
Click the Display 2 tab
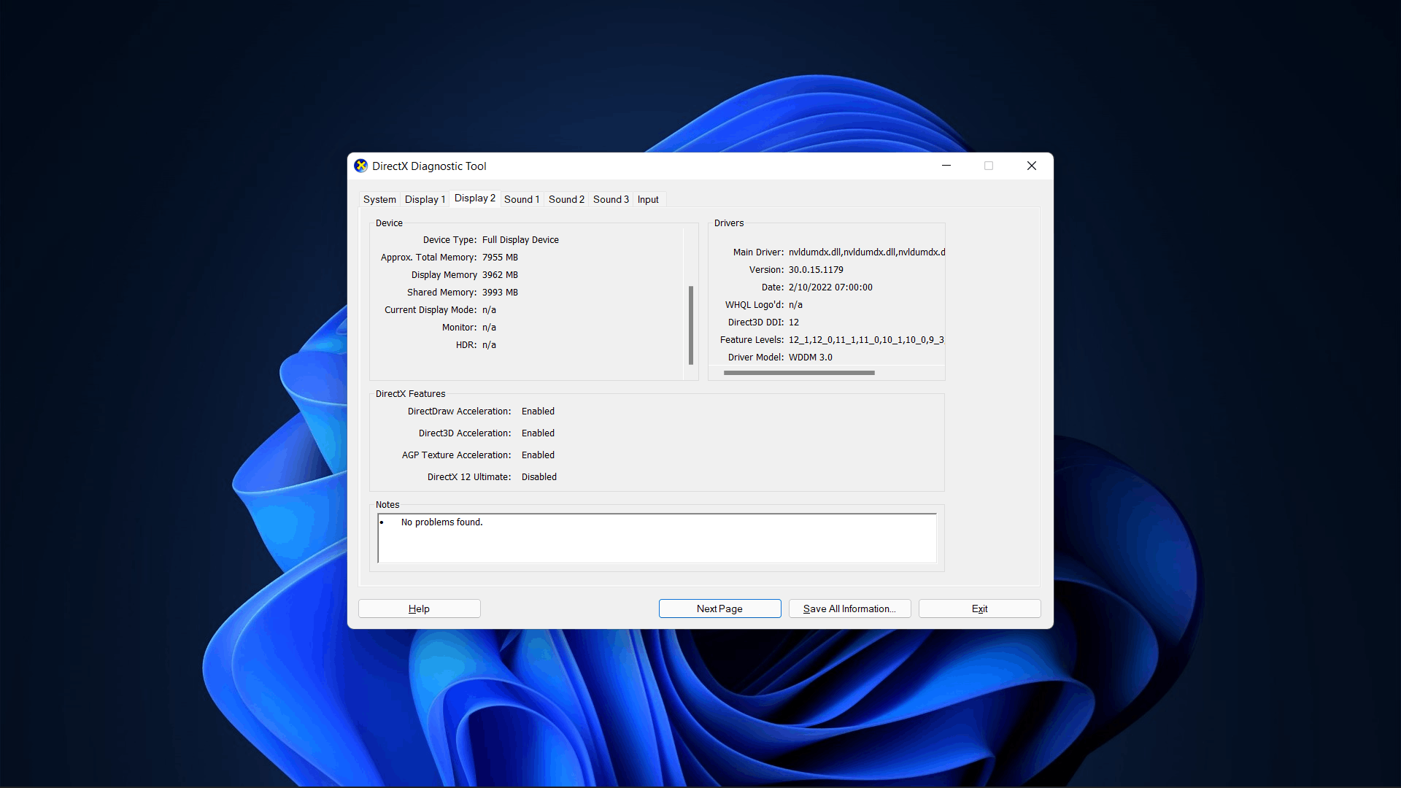coord(474,199)
